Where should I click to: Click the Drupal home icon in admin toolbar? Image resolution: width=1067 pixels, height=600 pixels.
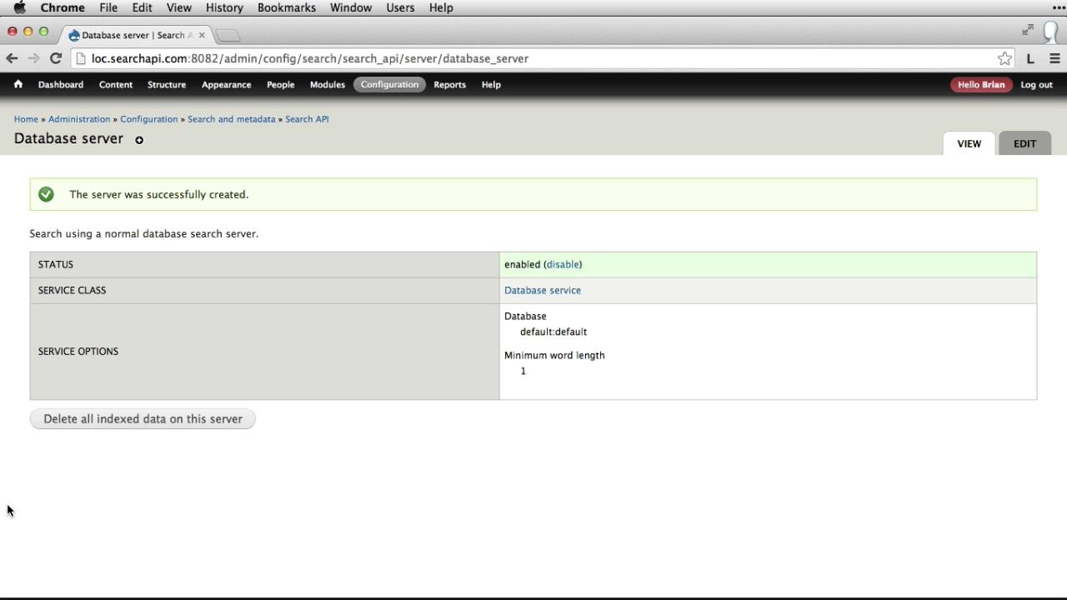pyautogui.click(x=18, y=84)
